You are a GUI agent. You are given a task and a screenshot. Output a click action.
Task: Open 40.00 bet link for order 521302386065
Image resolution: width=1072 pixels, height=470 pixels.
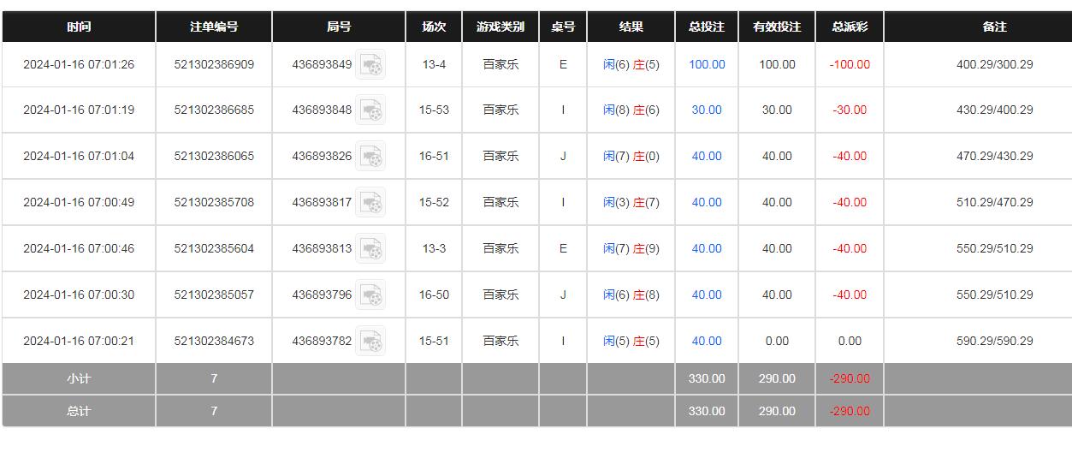(707, 157)
